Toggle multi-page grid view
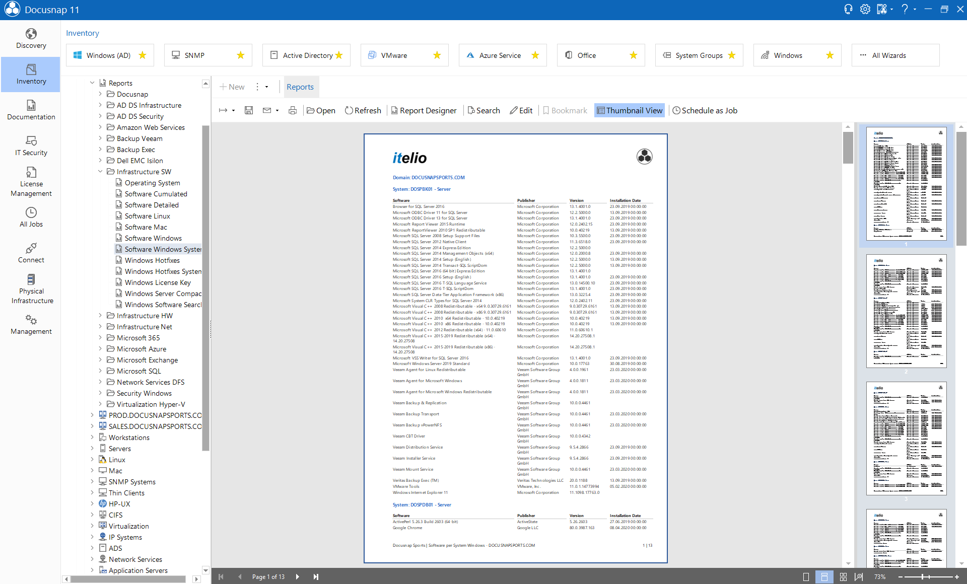967x584 pixels. click(x=843, y=576)
